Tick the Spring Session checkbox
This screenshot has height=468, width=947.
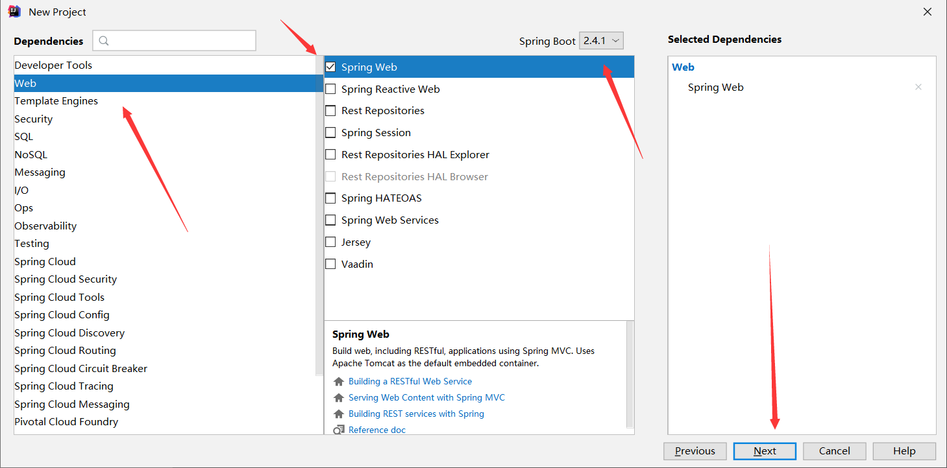[330, 132]
